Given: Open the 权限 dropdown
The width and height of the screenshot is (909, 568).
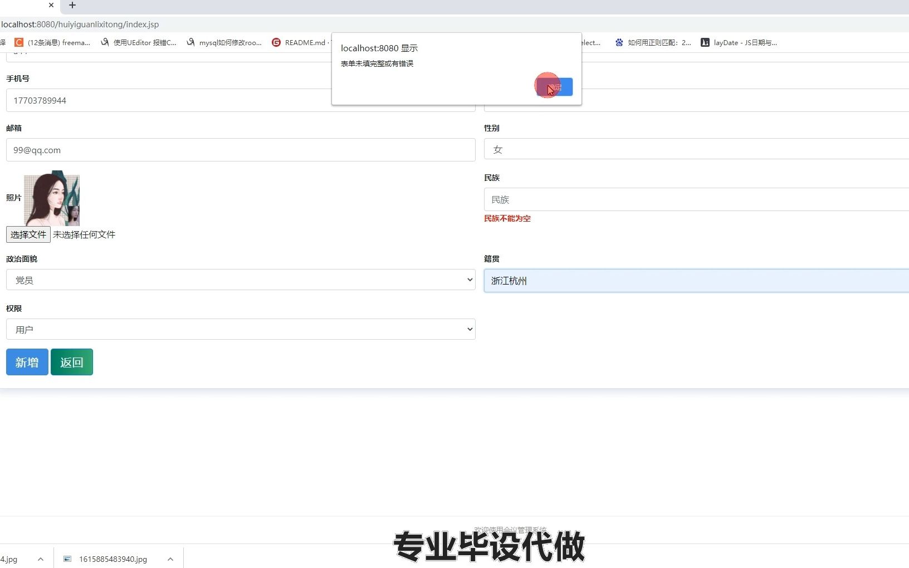Looking at the screenshot, I should 241,329.
